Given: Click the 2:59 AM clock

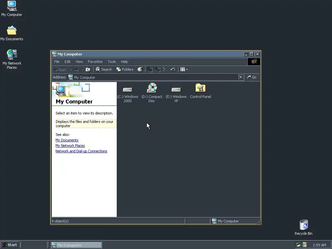Looking at the screenshot, I should pyautogui.click(x=319, y=245).
